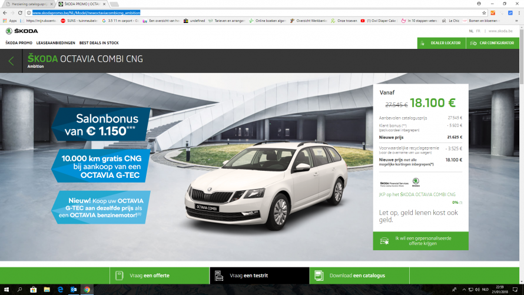The height and width of the screenshot is (295, 524).
Task: Open the Windows Start menu
Action: (x=6, y=290)
